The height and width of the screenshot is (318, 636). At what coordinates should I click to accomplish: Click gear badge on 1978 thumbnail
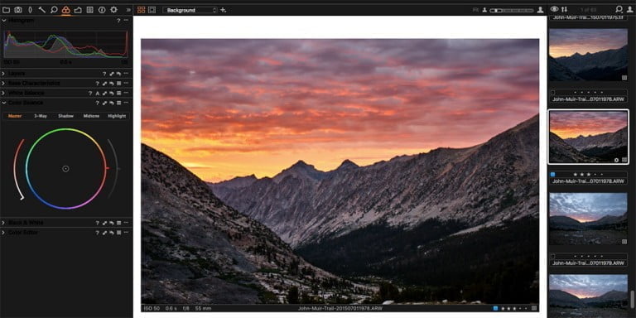(x=616, y=160)
